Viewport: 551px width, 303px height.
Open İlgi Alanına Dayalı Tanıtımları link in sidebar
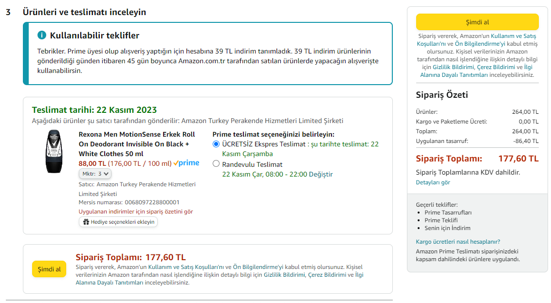click(477, 71)
